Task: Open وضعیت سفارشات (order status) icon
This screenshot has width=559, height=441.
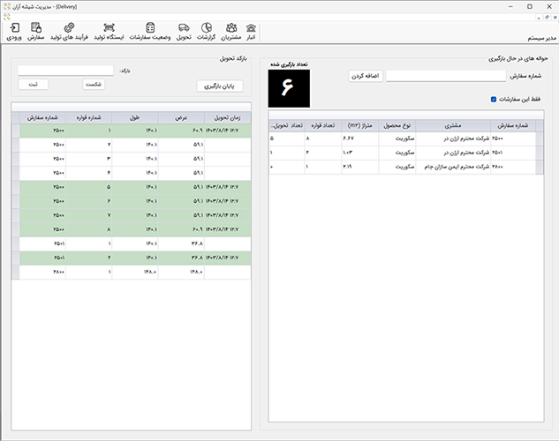Action: coord(150,32)
